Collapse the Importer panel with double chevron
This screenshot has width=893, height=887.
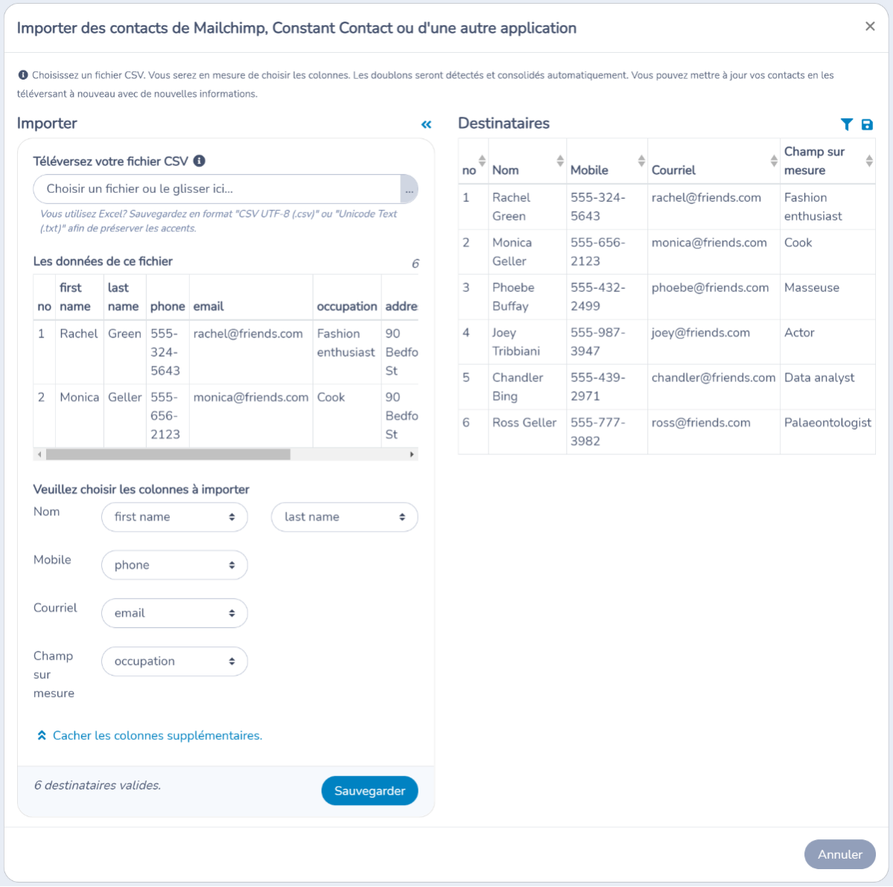pos(426,124)
